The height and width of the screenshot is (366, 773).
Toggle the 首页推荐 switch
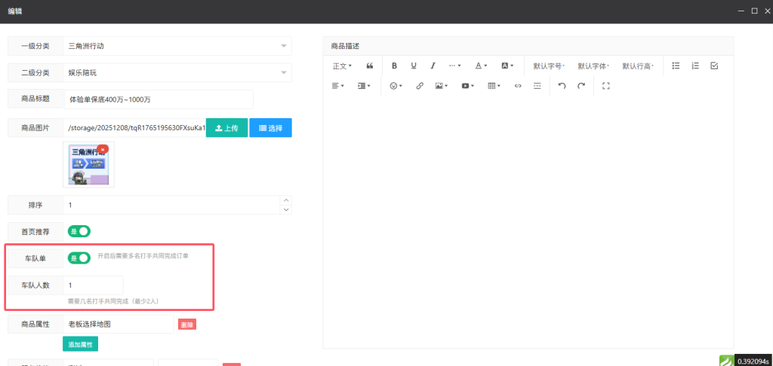(79, 230)
